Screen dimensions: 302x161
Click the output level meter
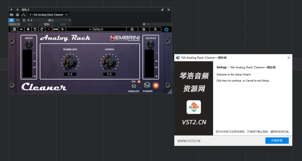[149, 64]
